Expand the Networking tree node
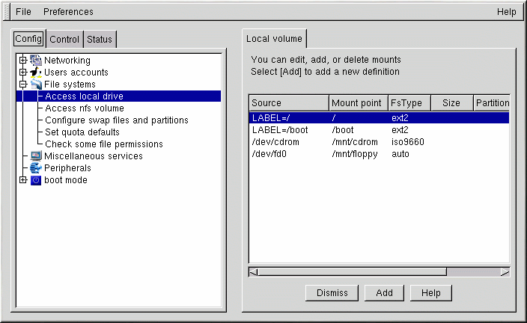Image resolution: width=527 pixels, height=323 pixels. pos(23,61)
